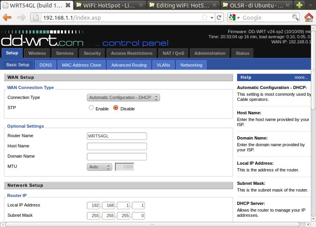
Task: Open the Wireless main tab
Action: click(x=37, y=53)
